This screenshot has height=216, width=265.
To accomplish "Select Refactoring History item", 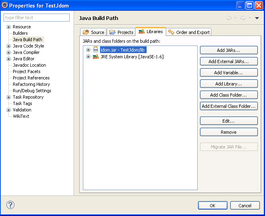I will [31, 84].
